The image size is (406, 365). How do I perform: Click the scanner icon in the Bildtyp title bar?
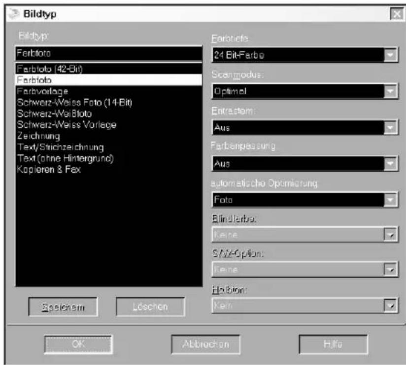(14, 14)
